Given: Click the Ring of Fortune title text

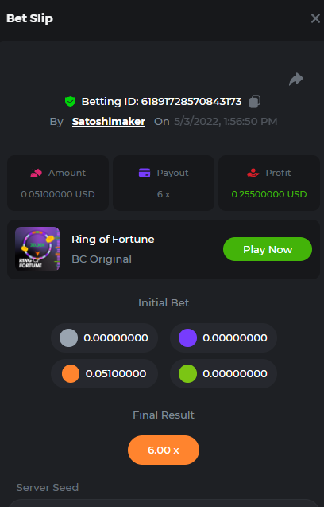Looking at the screenshot, I should pyautogui.click(x=113, y=240).
